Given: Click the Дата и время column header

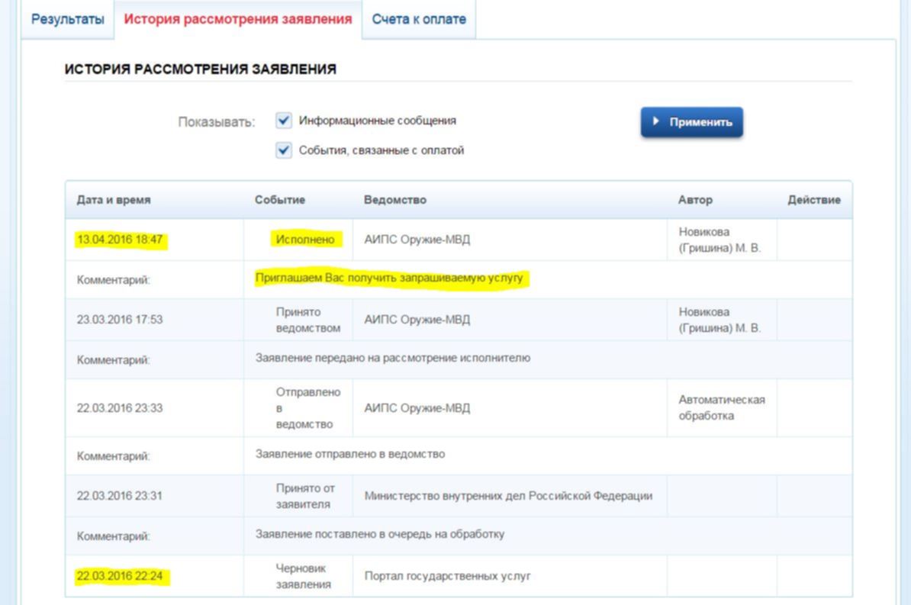Looking at the screenshot, I should pyautogui.click(x=114, y=200).
